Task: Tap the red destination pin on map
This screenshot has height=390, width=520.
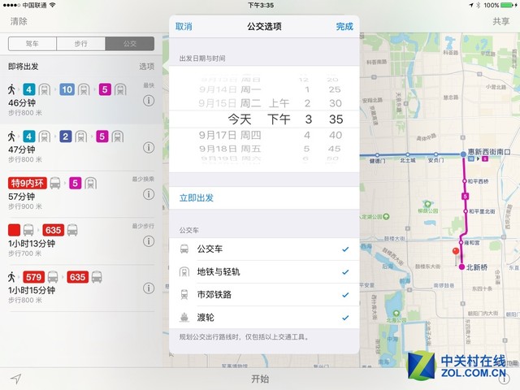Action: coord(456,253)
